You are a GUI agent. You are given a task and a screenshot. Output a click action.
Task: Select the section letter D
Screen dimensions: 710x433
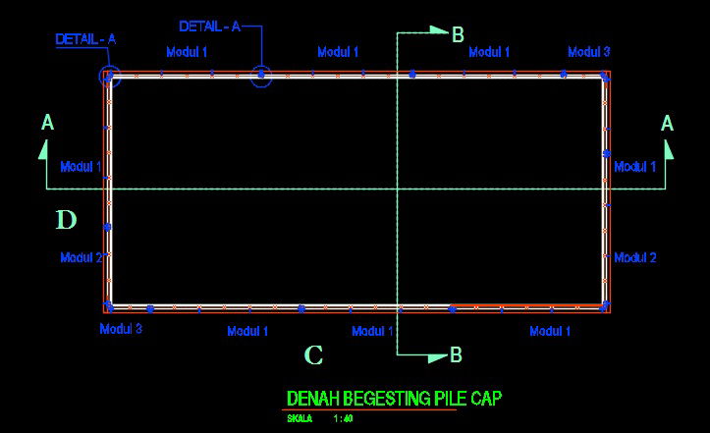tap(66, 220)
